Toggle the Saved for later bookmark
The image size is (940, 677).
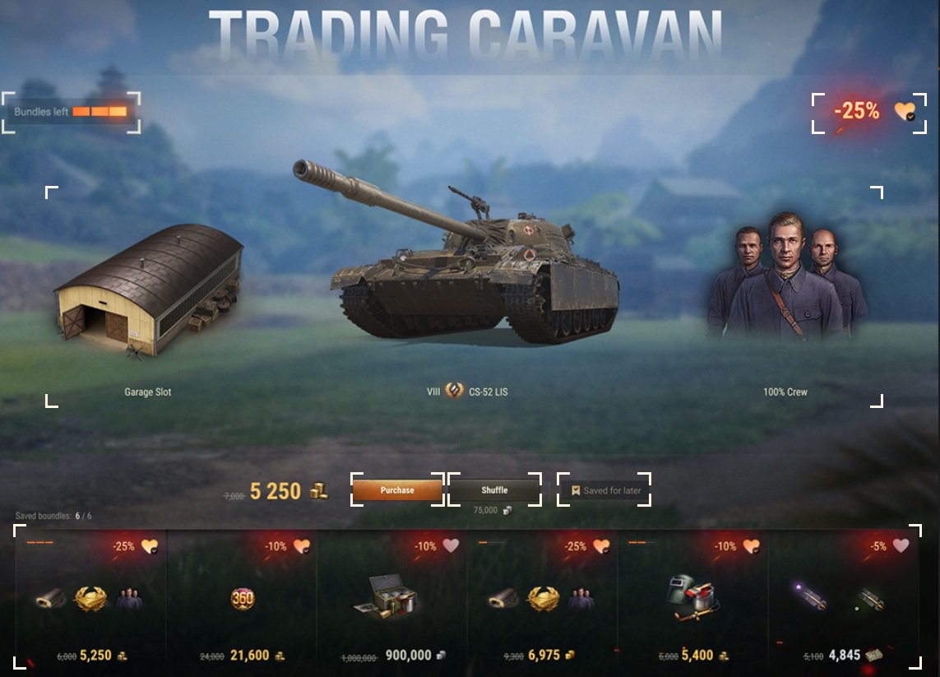604,490
